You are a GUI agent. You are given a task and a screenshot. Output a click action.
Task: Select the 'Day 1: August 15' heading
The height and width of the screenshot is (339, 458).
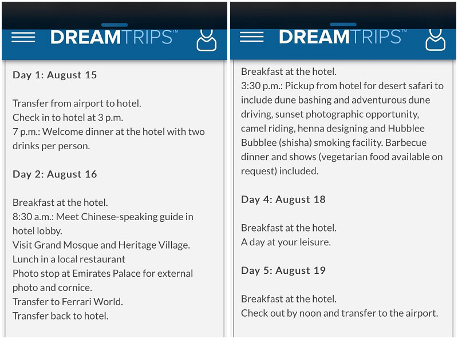click(54, 75)
